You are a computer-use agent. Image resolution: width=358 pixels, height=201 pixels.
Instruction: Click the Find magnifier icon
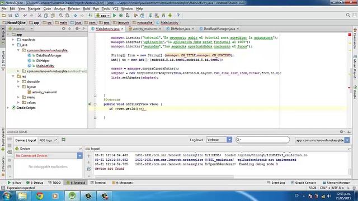(61, 16)
